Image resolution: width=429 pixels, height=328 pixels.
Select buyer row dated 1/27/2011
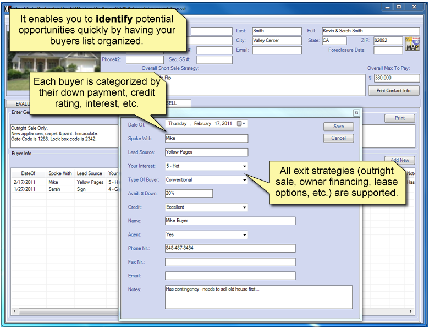(x=65, y=189)
